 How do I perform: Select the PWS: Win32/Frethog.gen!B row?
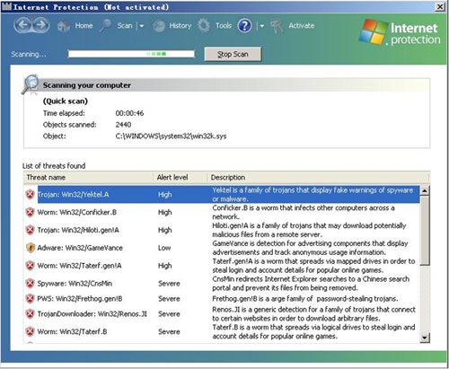click(222, 298)
